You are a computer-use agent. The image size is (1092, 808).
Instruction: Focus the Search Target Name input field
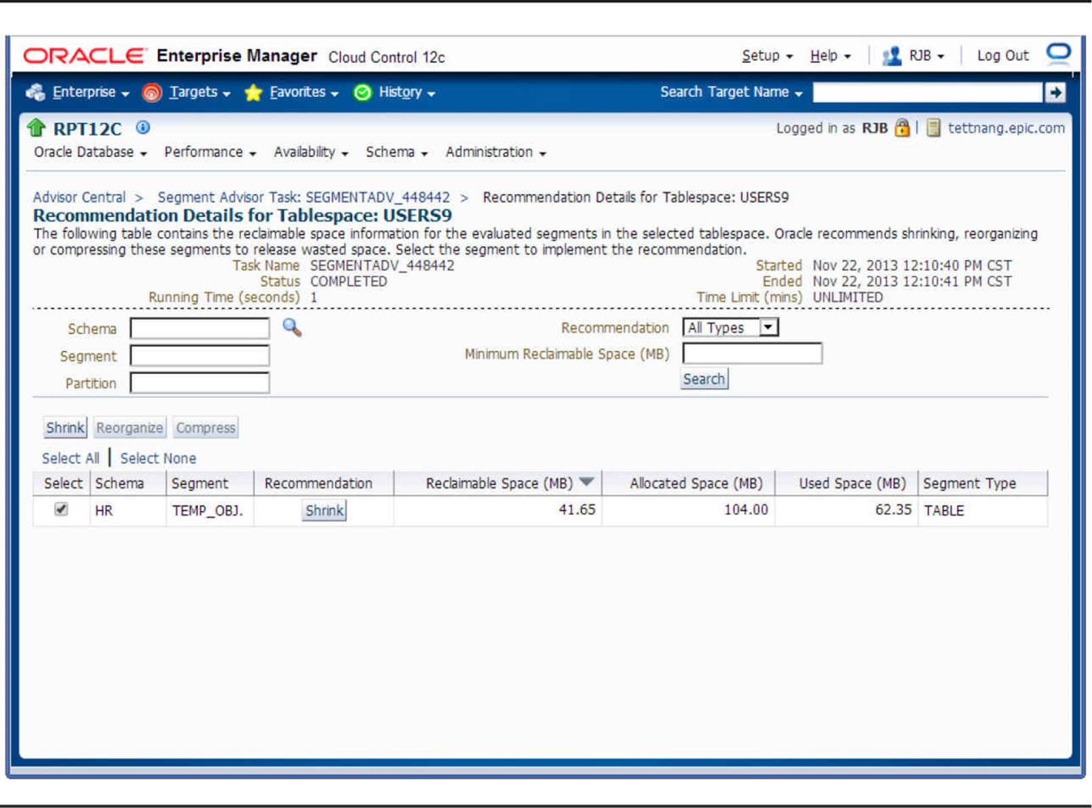tap(928, 92)
